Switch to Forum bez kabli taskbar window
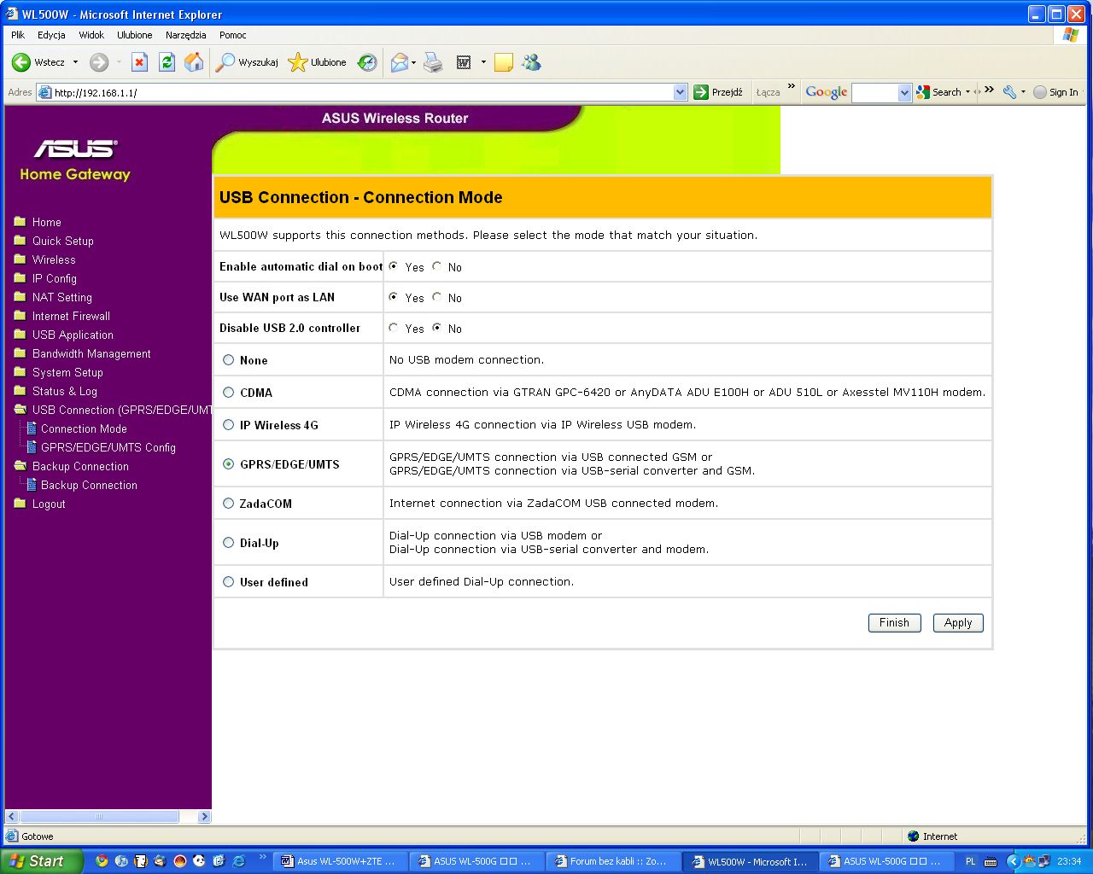This screenshot has width=1093, height=874. click(x=613, y=861)
